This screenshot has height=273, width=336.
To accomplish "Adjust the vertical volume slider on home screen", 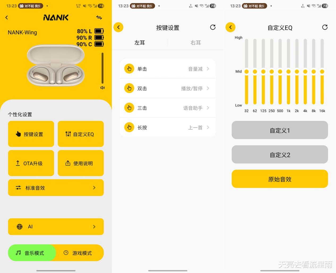I will tap(103, 68).
